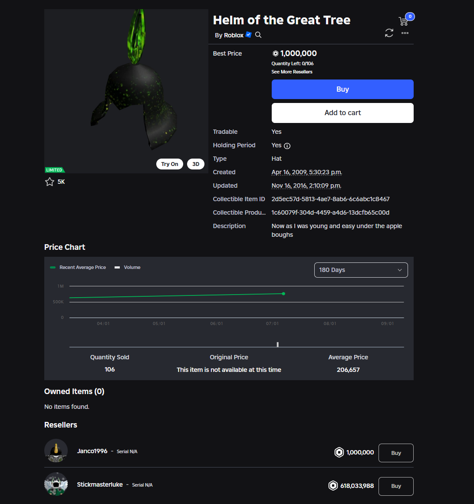Click Robux icon in Janco1996 row
The width and height of the screenshot is (474, 504).
[339, 452]
